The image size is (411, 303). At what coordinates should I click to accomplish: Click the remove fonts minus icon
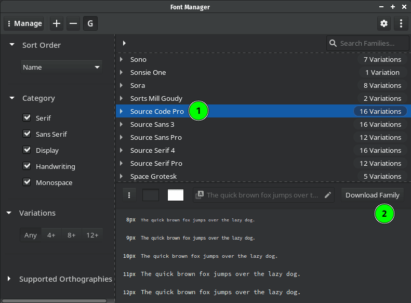point(73,23)
